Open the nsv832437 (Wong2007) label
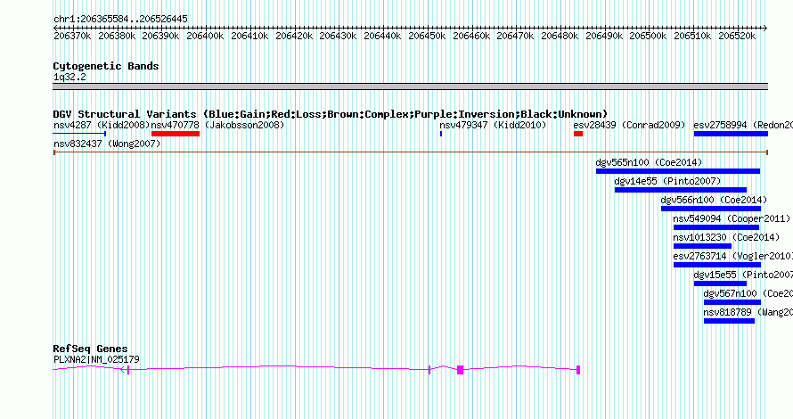 (107, 144)
